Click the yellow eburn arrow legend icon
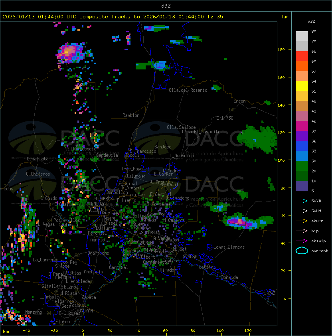Viewport: 332px width, 336px height. coord(302,221)
